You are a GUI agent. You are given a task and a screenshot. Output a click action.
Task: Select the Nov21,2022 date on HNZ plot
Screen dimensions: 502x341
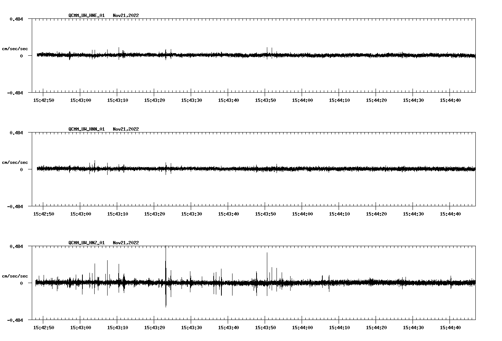coord(126,243)
